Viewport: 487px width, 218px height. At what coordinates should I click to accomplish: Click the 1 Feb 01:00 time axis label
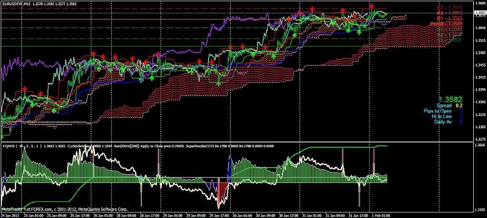[x=380, y=215]
